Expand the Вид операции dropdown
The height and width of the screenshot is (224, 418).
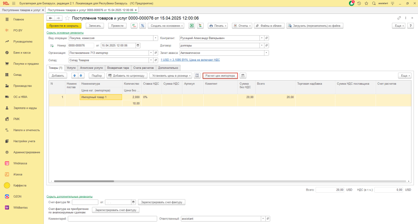(156, 38)
